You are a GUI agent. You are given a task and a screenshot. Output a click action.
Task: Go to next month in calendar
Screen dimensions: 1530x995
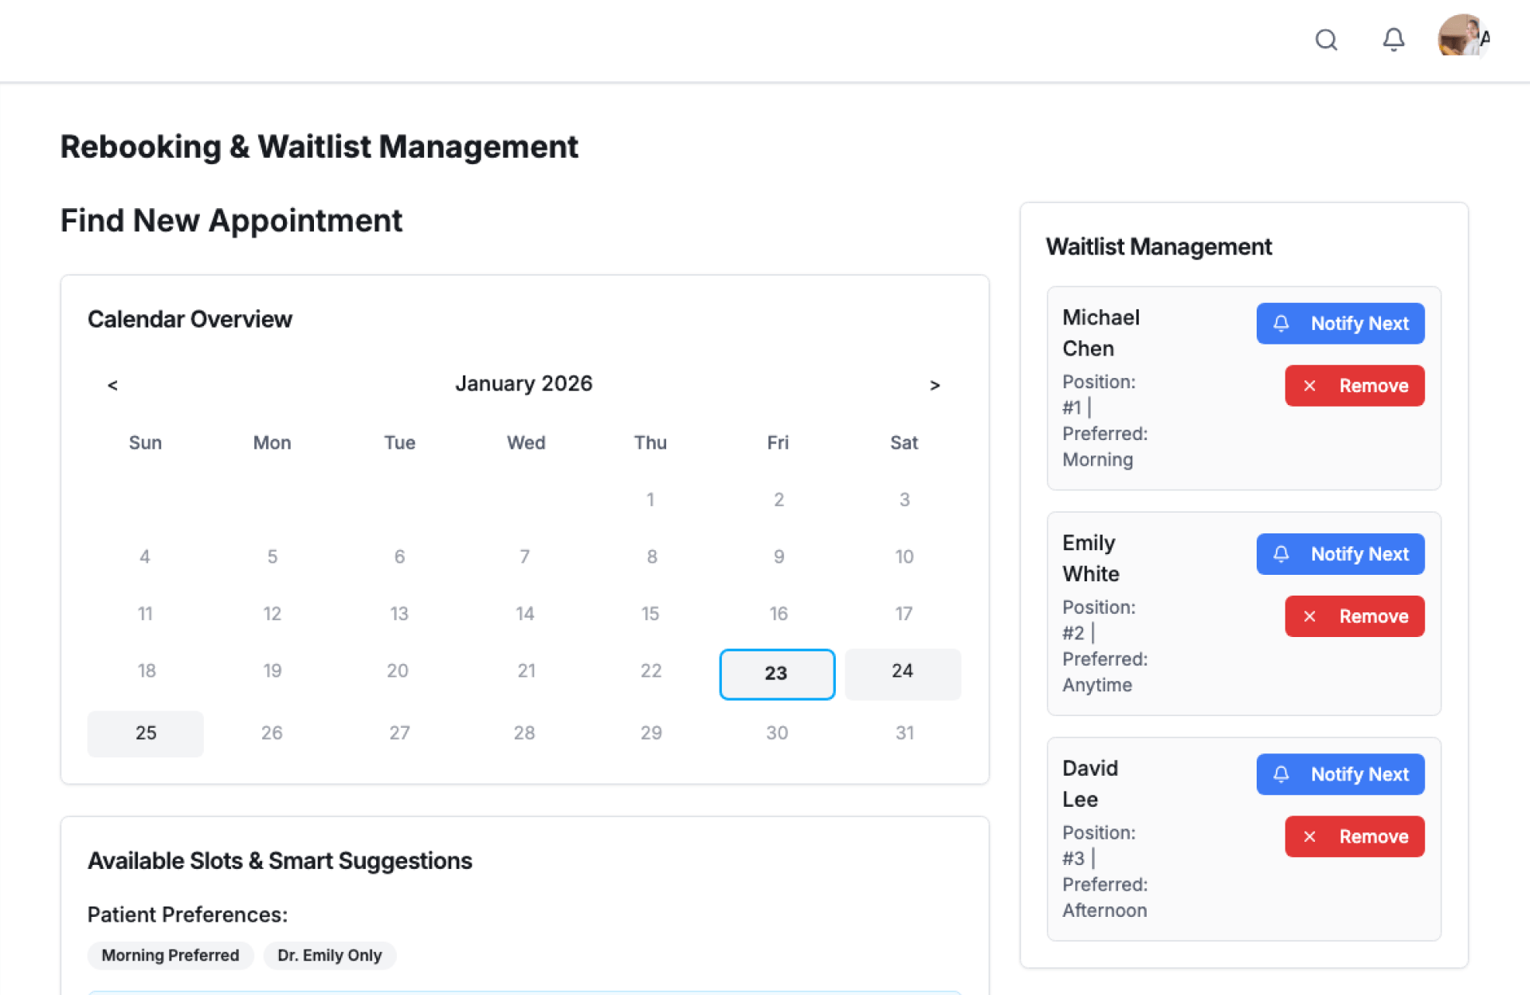coord(935,385)
